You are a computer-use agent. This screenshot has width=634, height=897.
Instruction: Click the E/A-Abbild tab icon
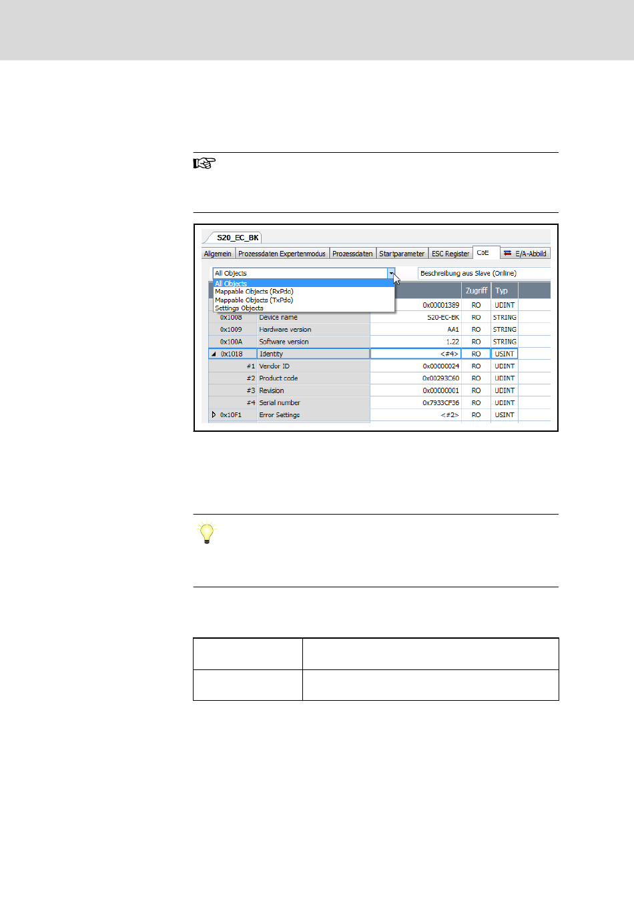508,254
